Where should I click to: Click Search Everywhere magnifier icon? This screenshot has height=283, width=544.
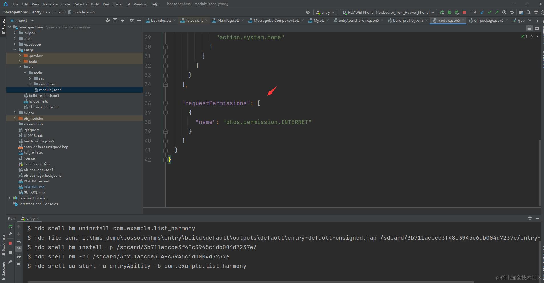click(529, 12)
